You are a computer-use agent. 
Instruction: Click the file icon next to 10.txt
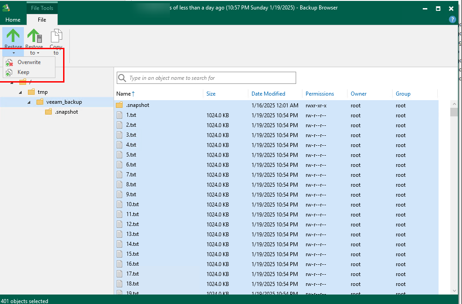tap(119, 205)
